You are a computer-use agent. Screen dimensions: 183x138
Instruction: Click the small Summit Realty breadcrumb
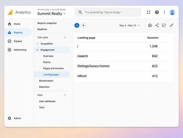pyautogui.click(x=59, y=9)
